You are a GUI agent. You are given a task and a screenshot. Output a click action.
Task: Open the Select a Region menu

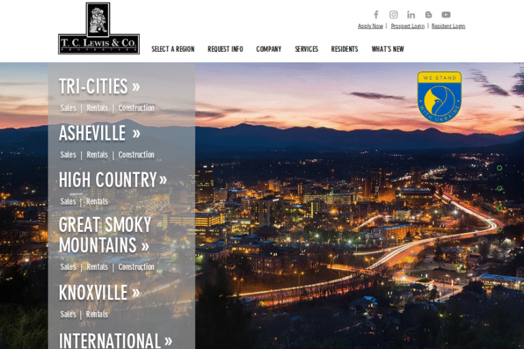pos(173,49)
